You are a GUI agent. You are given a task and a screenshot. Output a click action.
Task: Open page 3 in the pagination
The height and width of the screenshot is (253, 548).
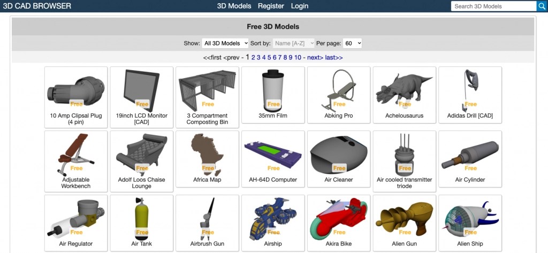pyautogui.click(x=258, y=58)
